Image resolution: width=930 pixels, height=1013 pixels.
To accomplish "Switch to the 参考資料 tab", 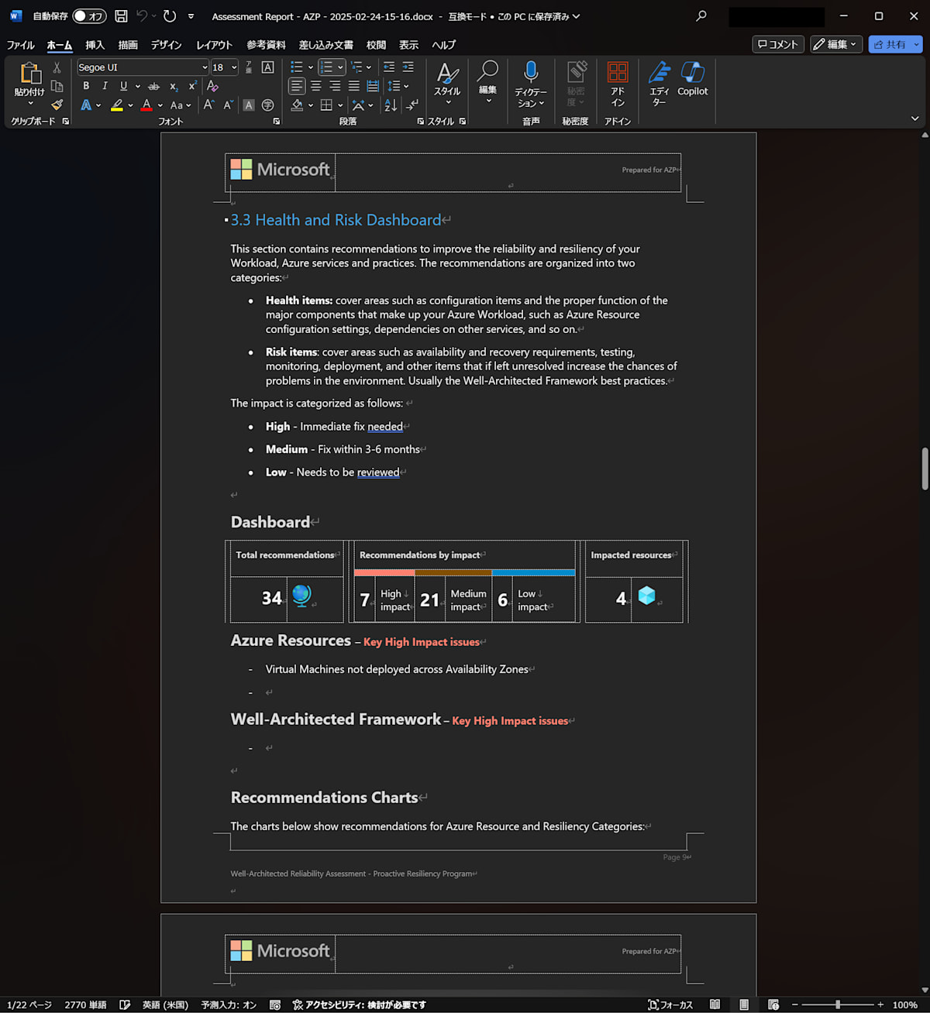I will tap(266, 45).
